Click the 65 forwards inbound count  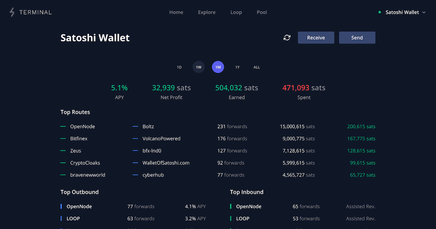pyautogui.click(x=306, y=206)
